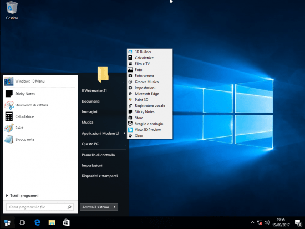
Task: Click the Groove Musica disc icon
Action: (130, 82)
